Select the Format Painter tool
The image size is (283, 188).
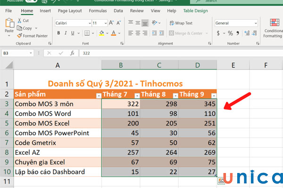[32, 36]
